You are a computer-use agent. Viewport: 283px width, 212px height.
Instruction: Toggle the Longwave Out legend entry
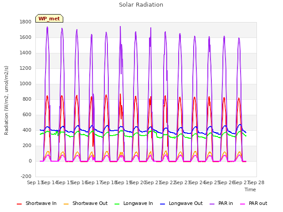[181, 204]
